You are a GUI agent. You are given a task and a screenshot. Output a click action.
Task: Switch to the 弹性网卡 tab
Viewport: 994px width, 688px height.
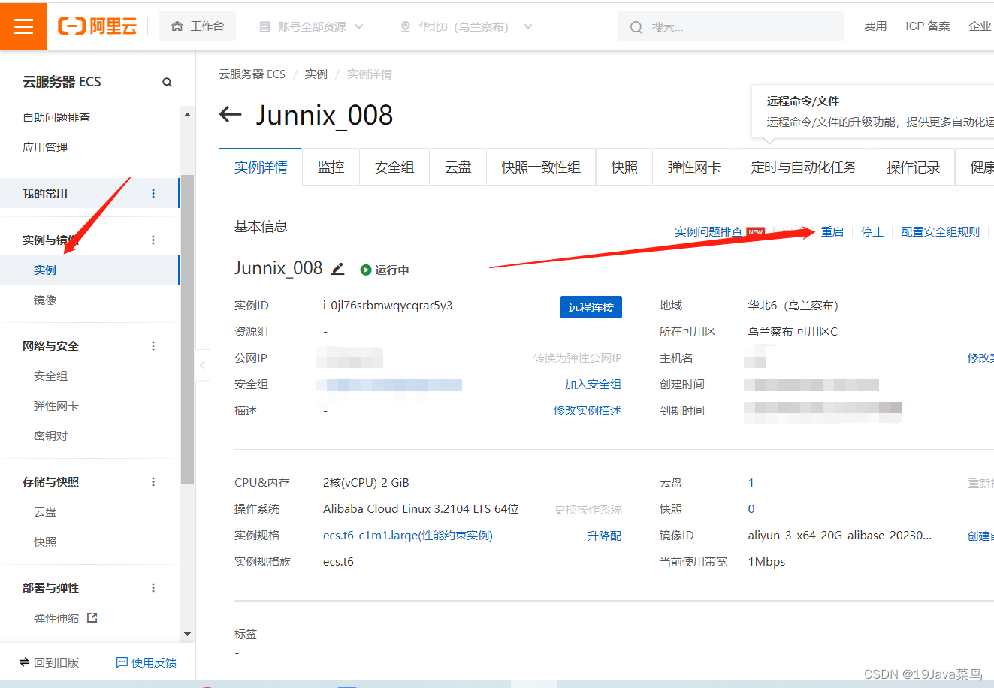(x=694, y=167)
